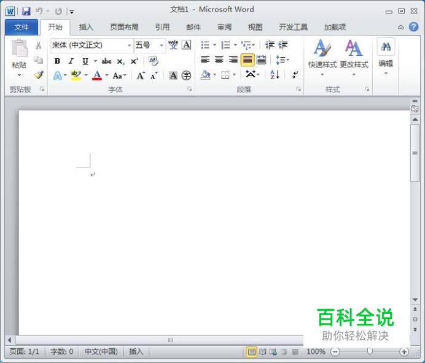Click the Distributed alignment icon
This screenshot has height=363, width=425.
click(261, 60)
